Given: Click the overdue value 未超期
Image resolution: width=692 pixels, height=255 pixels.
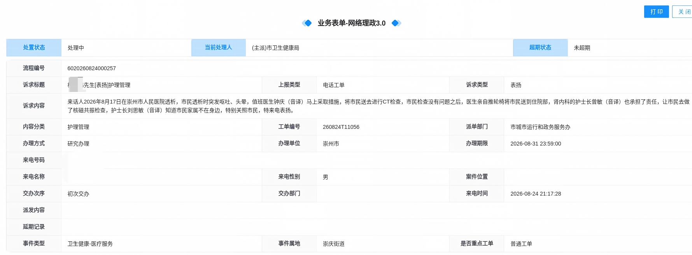Looking at the screenshot, I should pos(582,48).
